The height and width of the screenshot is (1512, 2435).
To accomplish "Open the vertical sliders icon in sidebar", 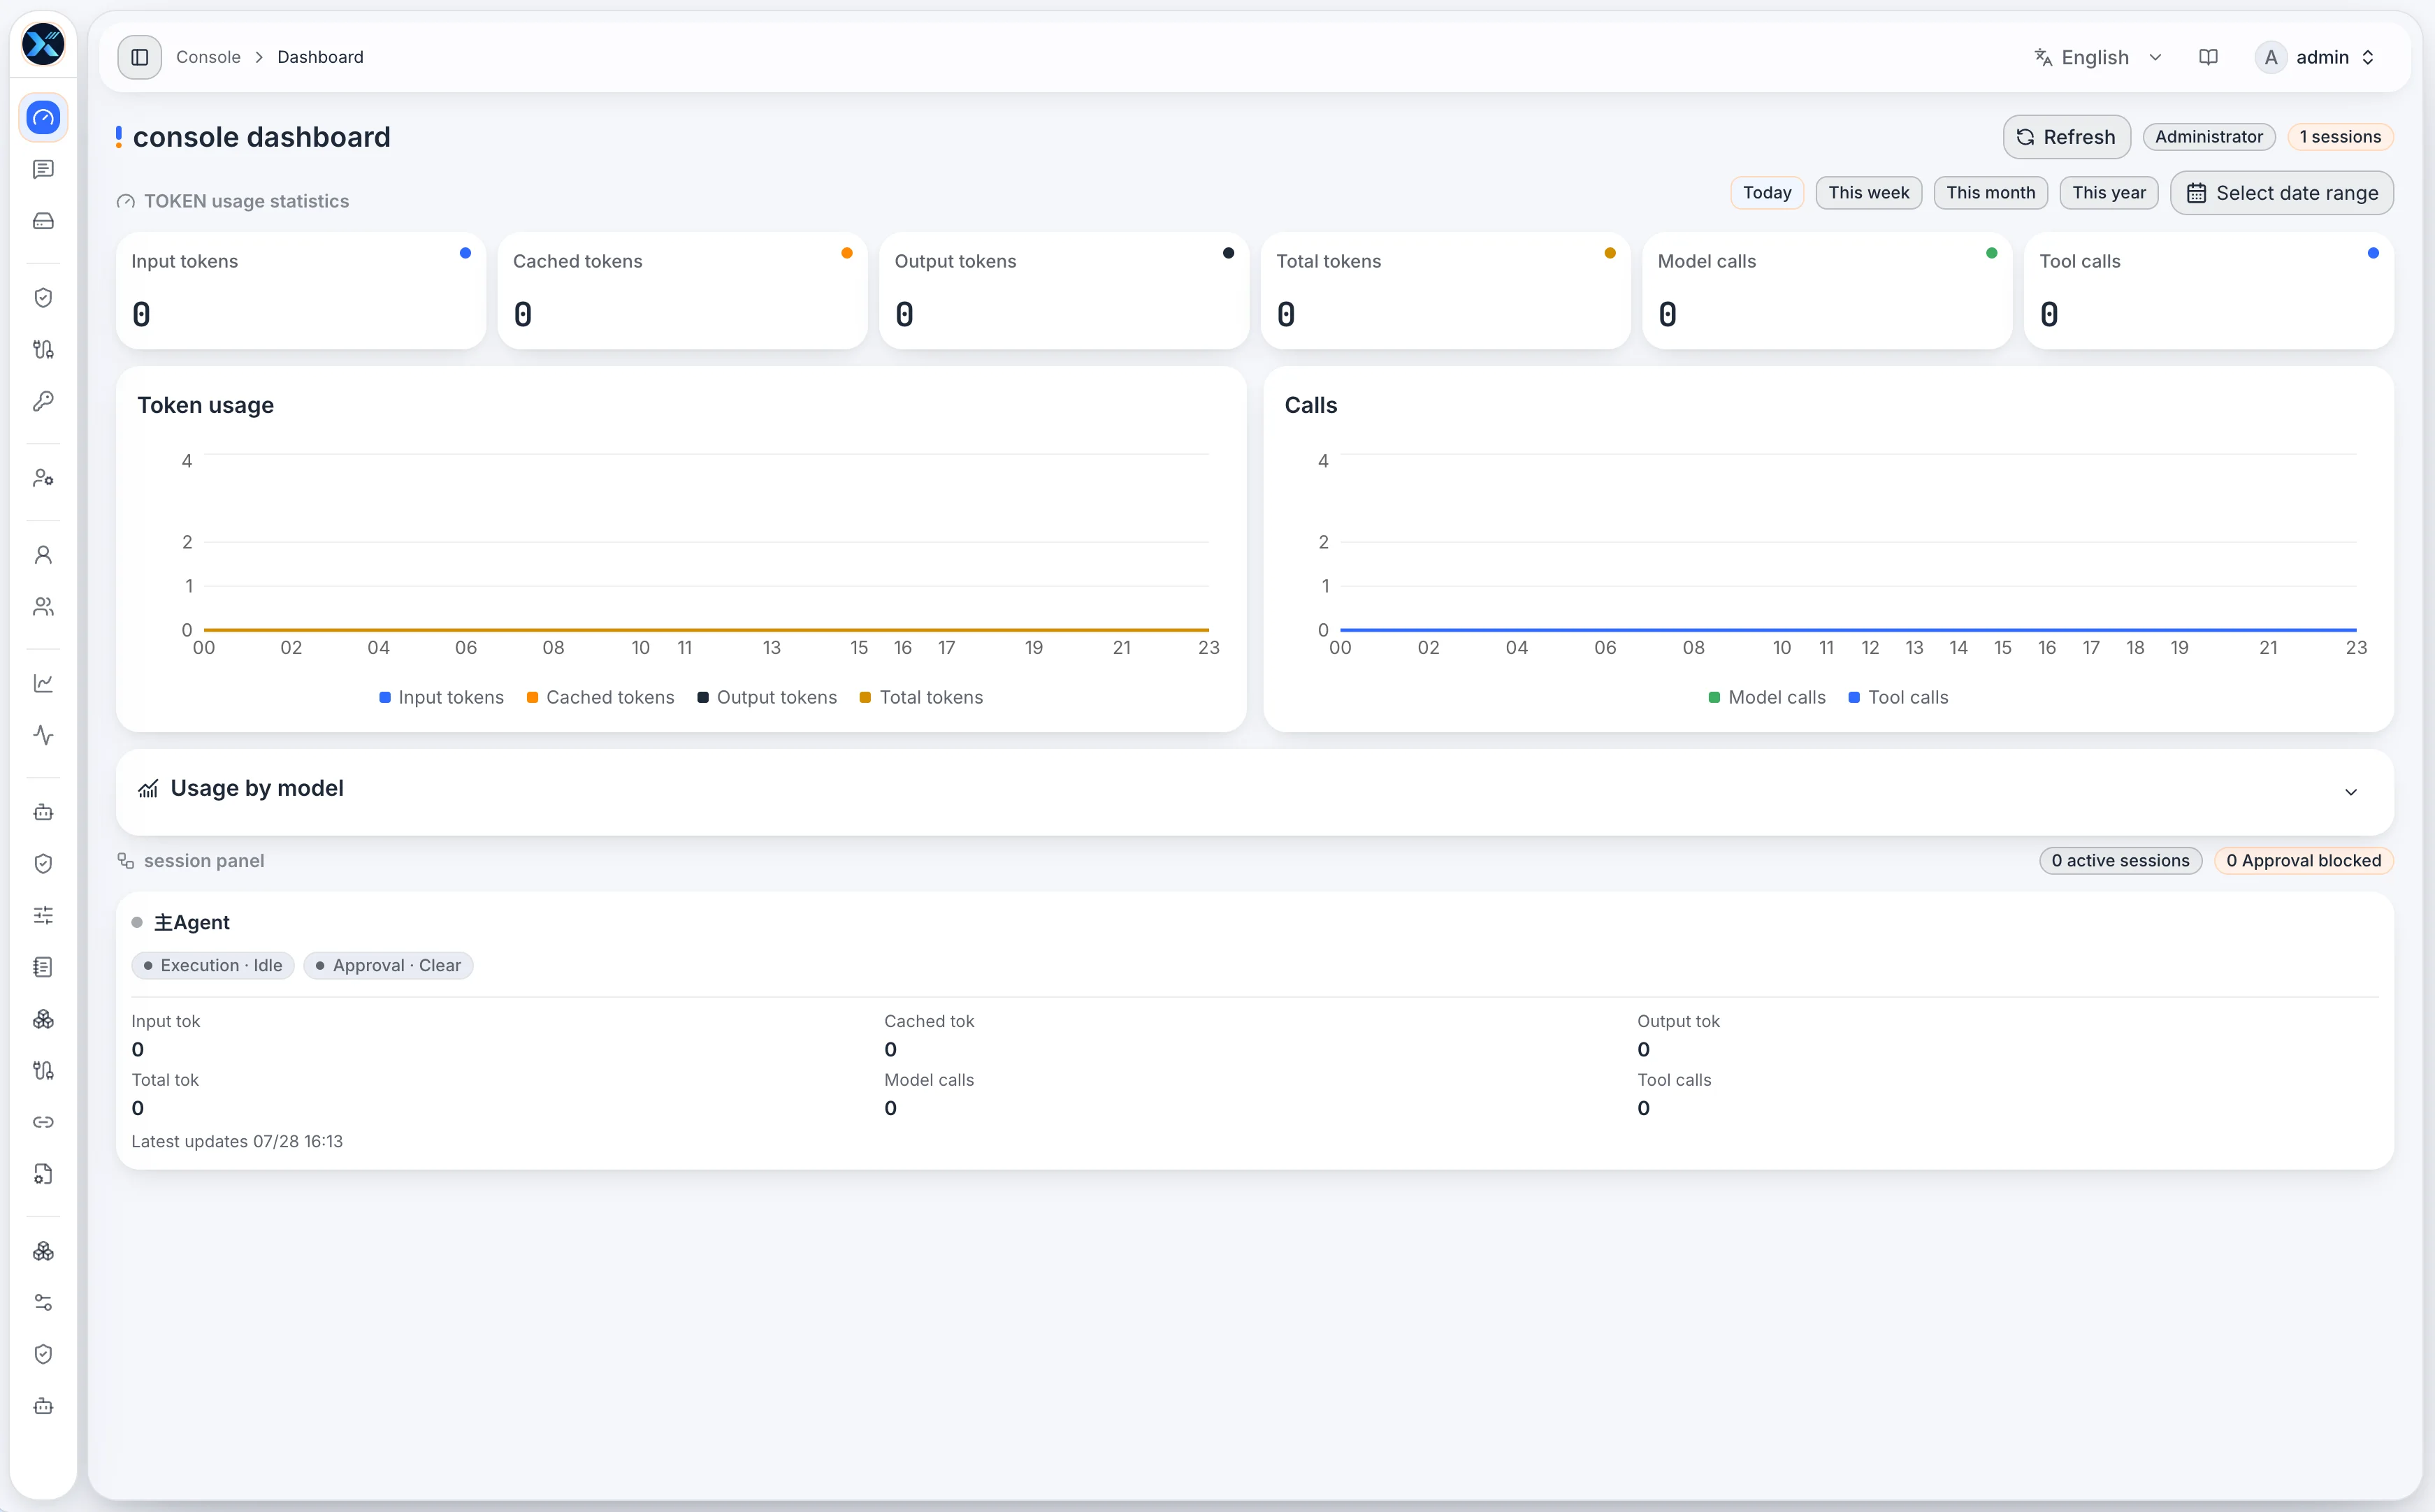I will [x=43, y=915].
